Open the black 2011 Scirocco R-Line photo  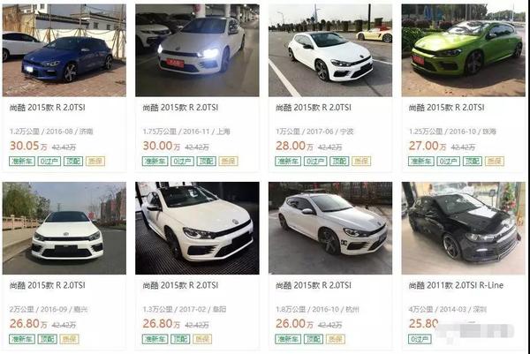click(464, 229)
